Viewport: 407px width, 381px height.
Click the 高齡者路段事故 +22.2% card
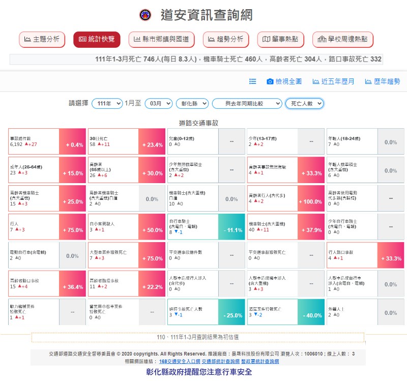click(127, 284)
